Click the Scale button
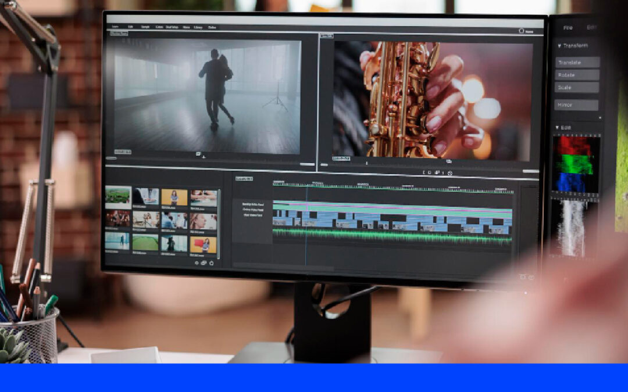The image size is (628, 392). click(x=577, y=87)
